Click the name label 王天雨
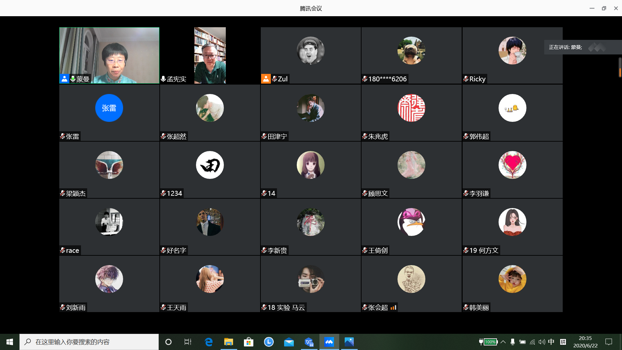 (177, 308)
